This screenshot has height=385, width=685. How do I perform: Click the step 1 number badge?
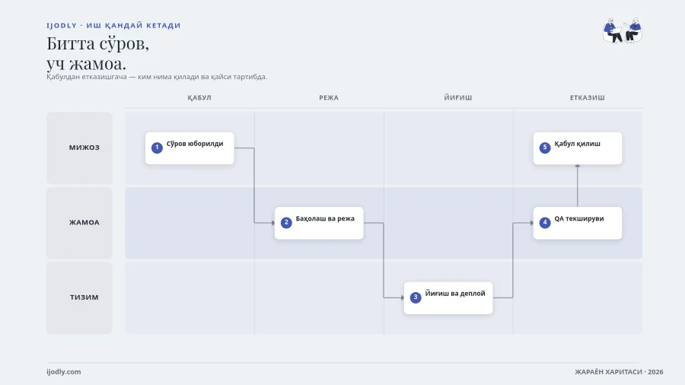[157, 148]
